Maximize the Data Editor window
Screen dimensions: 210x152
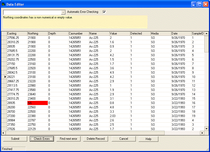[x=200, y=4]
